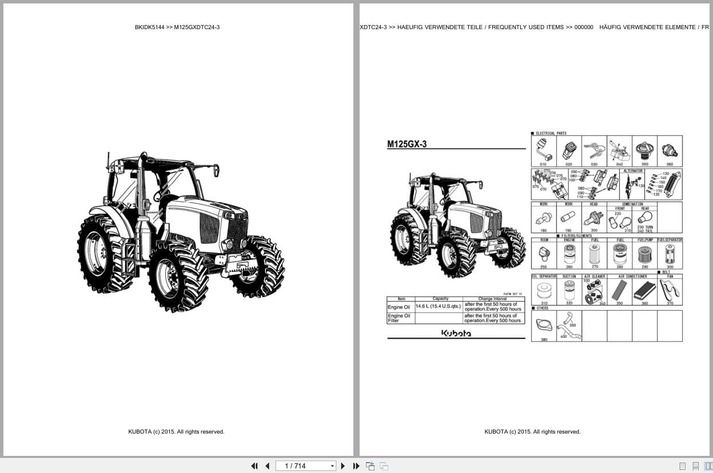Viewport: 713px width, 473px height.
Task: Click the FUELSEPARATOR item 300
Action: click(670, 254)
